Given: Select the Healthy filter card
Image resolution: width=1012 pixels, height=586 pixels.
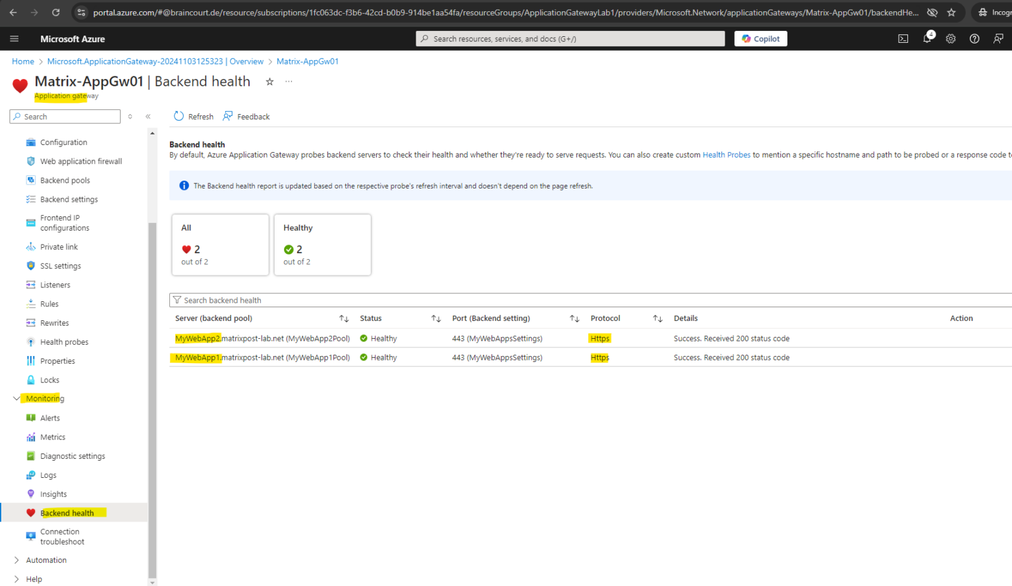Looking at the screenshot, I should 322,245.
